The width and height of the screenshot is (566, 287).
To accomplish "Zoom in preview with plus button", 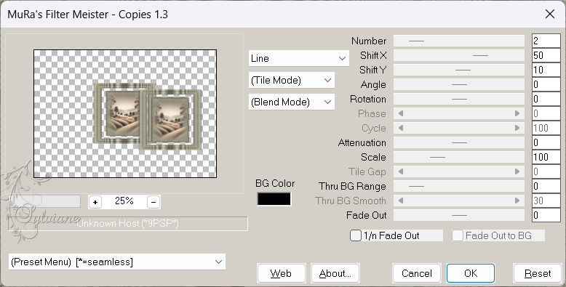I will coord(95,202).
